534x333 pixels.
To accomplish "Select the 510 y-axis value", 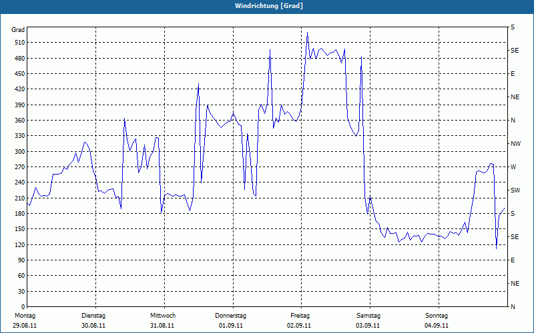I will (x=20, y=43).
